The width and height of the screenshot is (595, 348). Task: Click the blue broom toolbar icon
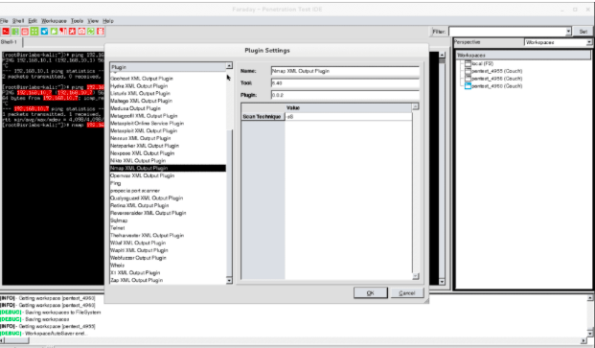[x=44, y=31]
